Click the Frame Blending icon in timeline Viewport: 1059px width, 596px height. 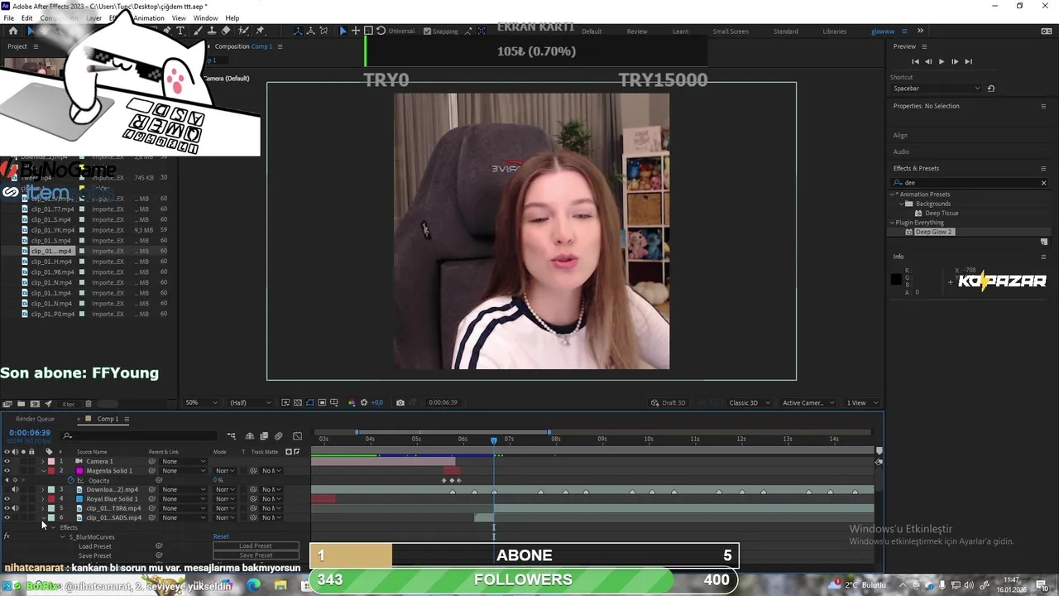coord(264,436)
